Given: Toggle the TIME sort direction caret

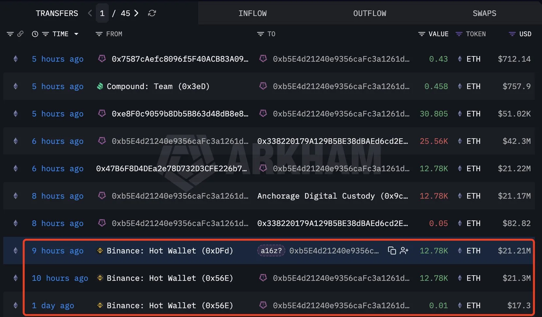Looking at the screenshot, I should (x=76, y=34).
